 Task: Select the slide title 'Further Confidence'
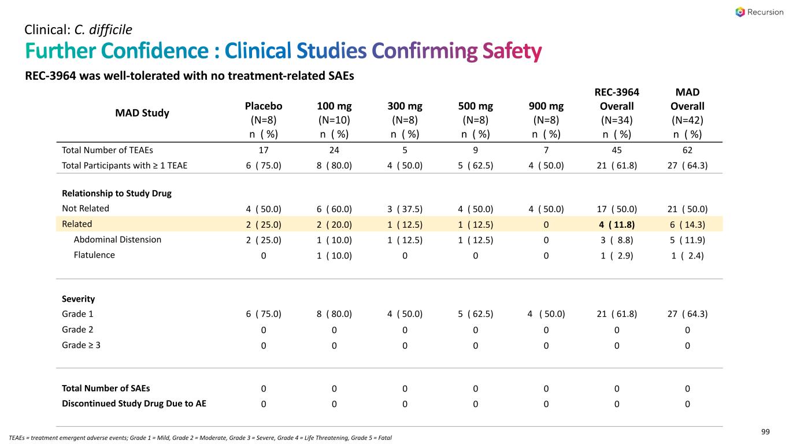click(x=114, y=52)
